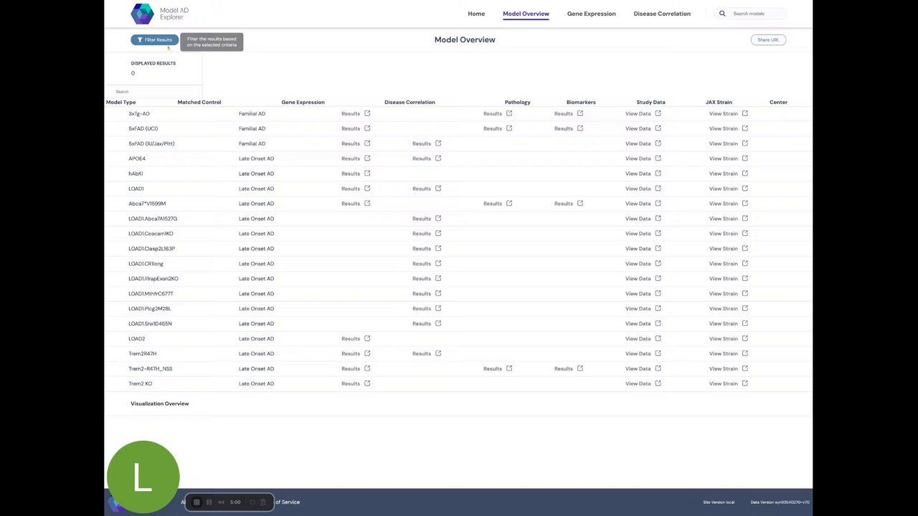Screen dimensions: 918x516
Task: Click the external-link icon beside View Strain in Trem2-R47H_NSS row
Action: coord(744,369)
